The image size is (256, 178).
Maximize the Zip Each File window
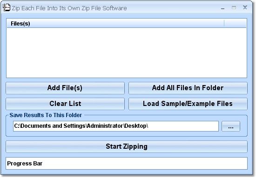(234, 7)
